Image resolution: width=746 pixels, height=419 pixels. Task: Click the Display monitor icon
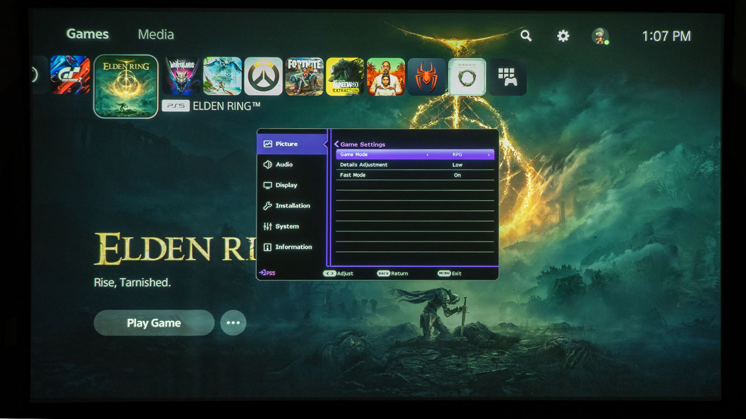pyautogui.click(x=268, y=185)
